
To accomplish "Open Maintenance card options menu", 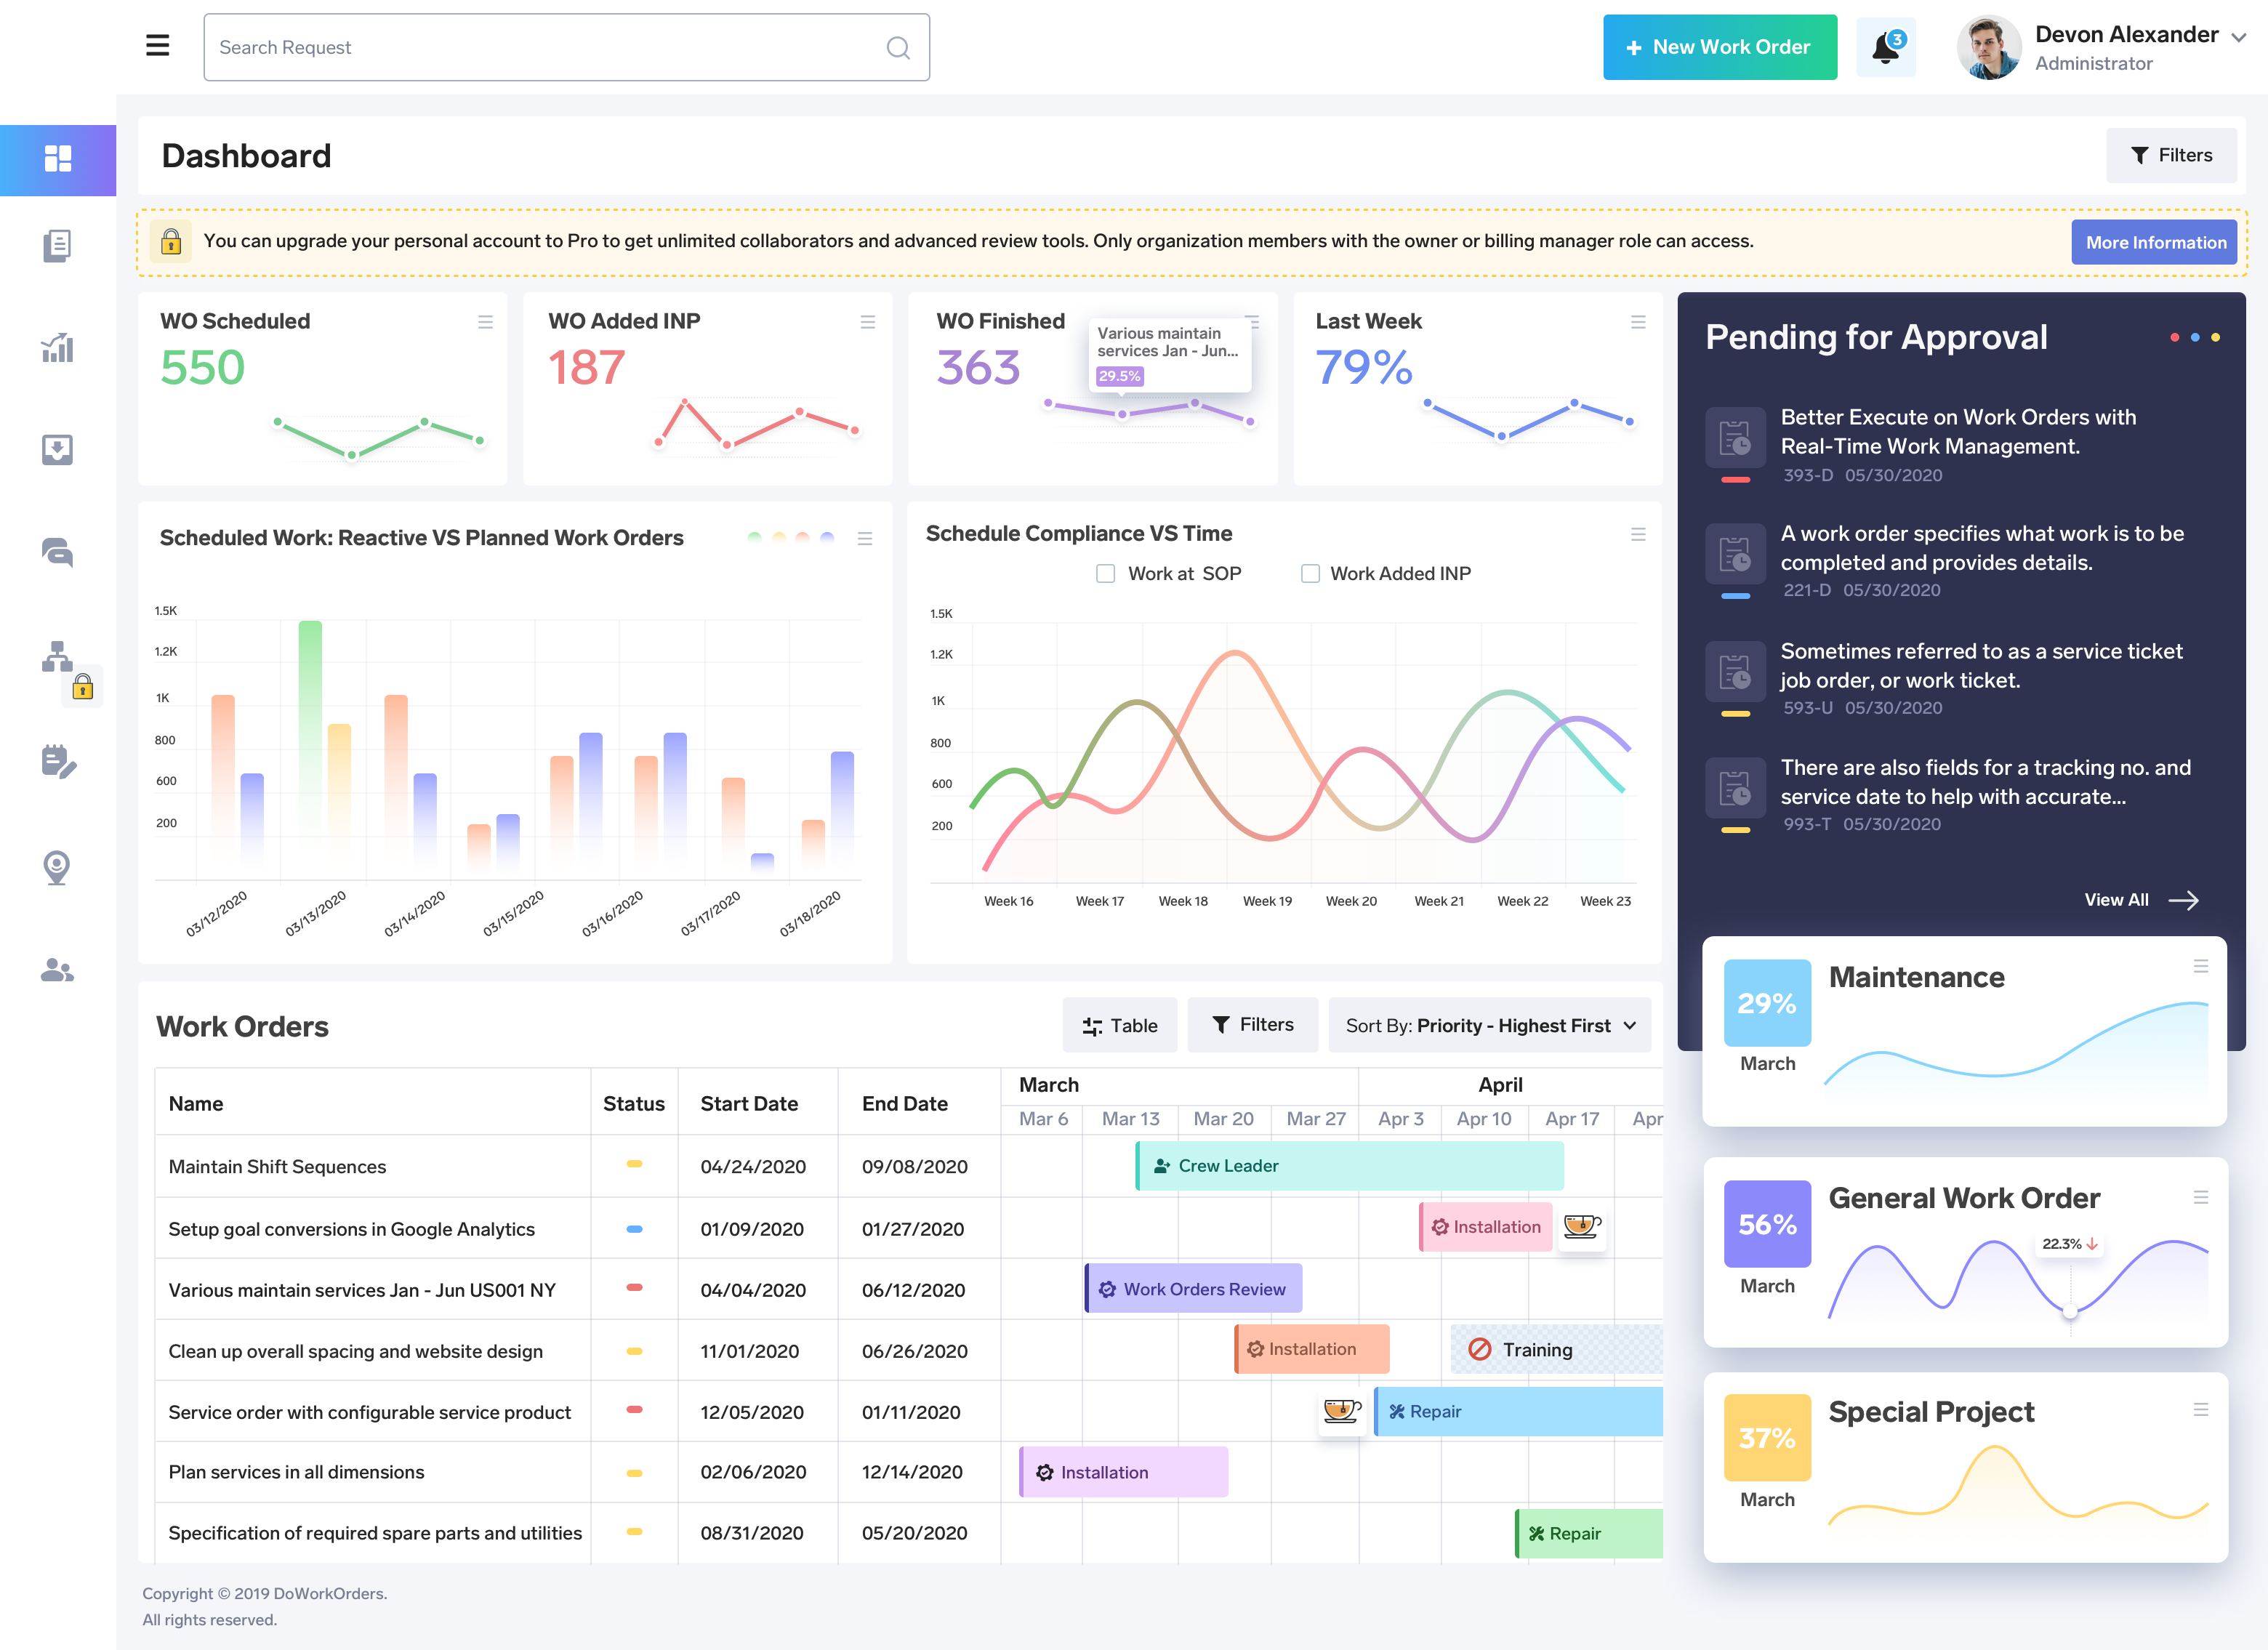I will coord(2201,966).
